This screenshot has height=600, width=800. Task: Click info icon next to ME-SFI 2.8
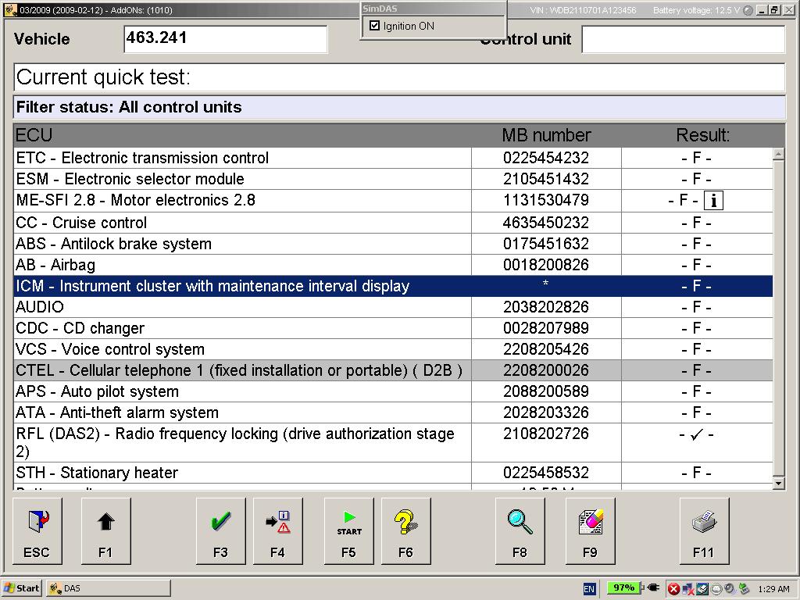[712, 201]
